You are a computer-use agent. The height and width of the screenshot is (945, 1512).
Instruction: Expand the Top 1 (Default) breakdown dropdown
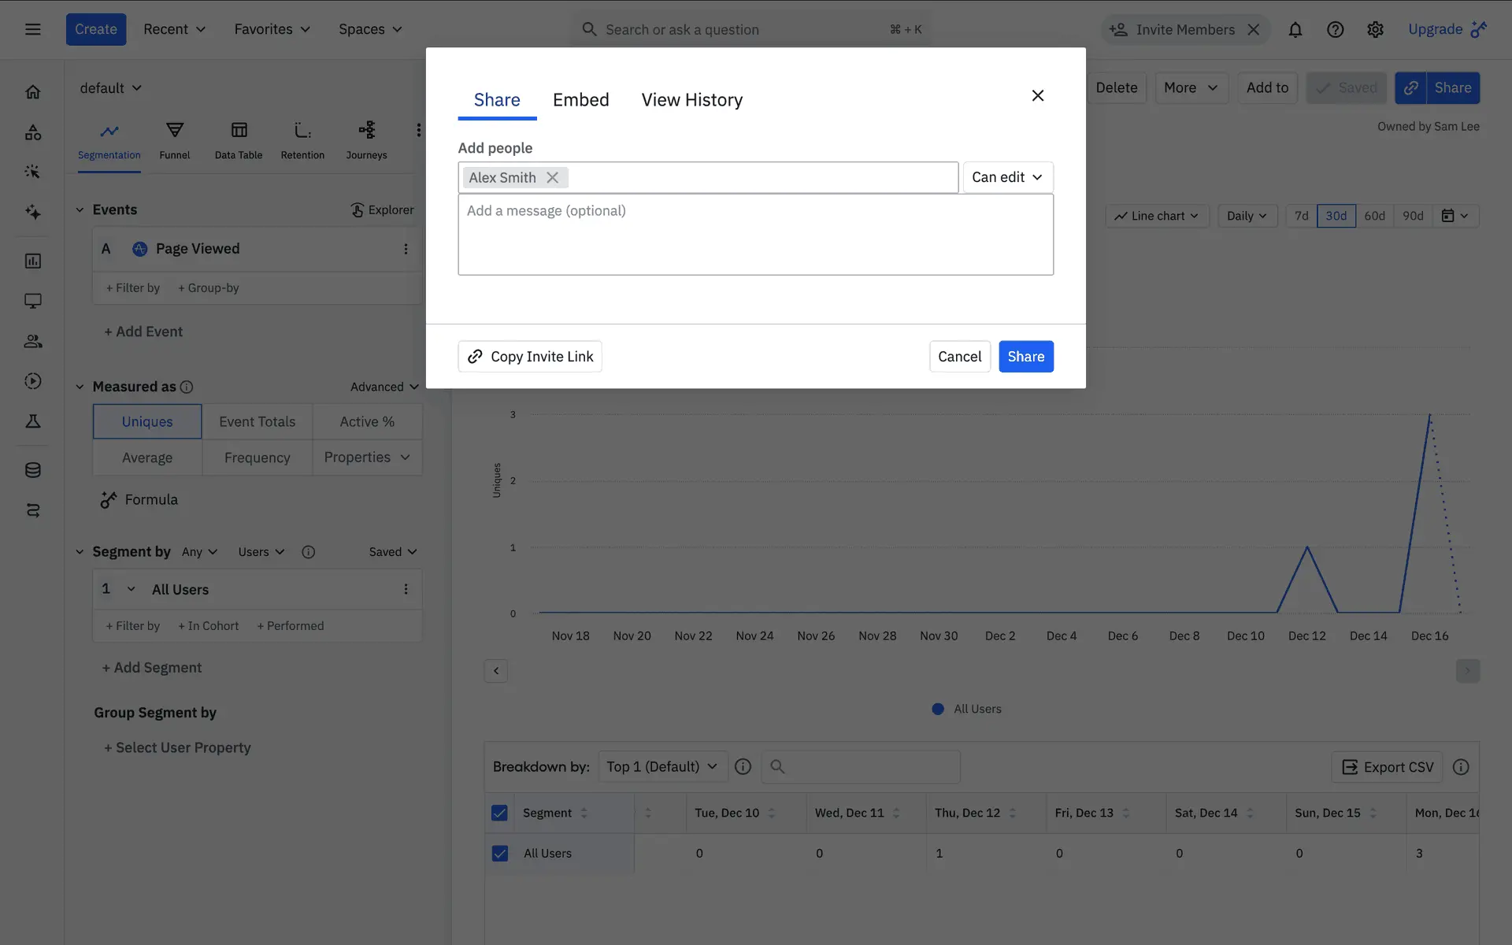(x=662, y=767)
